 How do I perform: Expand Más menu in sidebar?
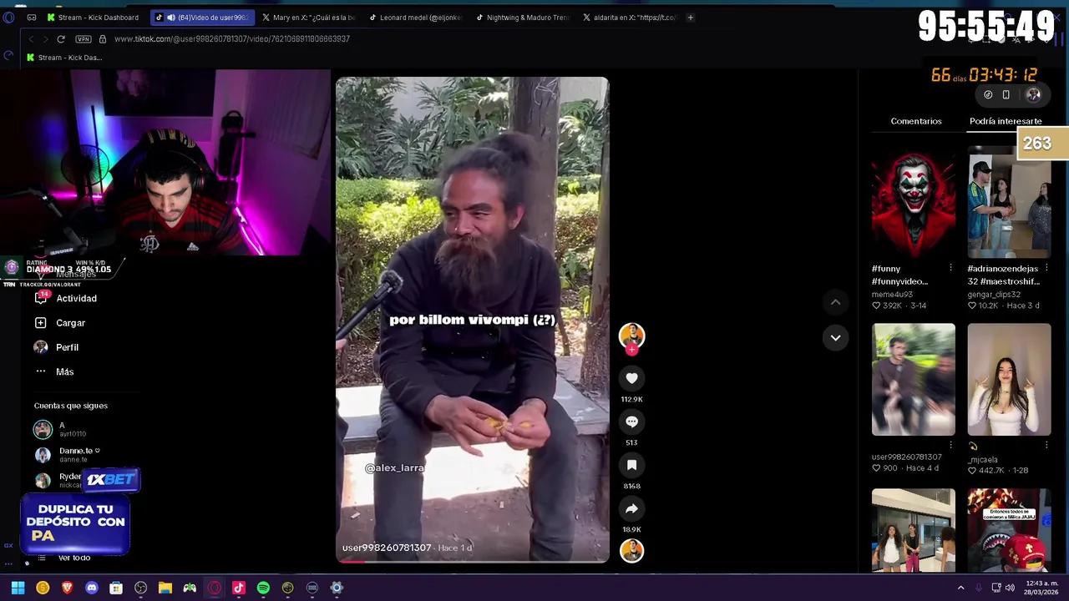point(64,371)
